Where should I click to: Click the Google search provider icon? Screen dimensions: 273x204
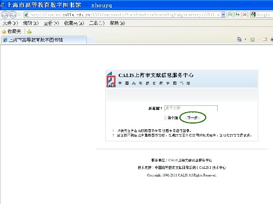pyautogui.click(x=253, y=15)
